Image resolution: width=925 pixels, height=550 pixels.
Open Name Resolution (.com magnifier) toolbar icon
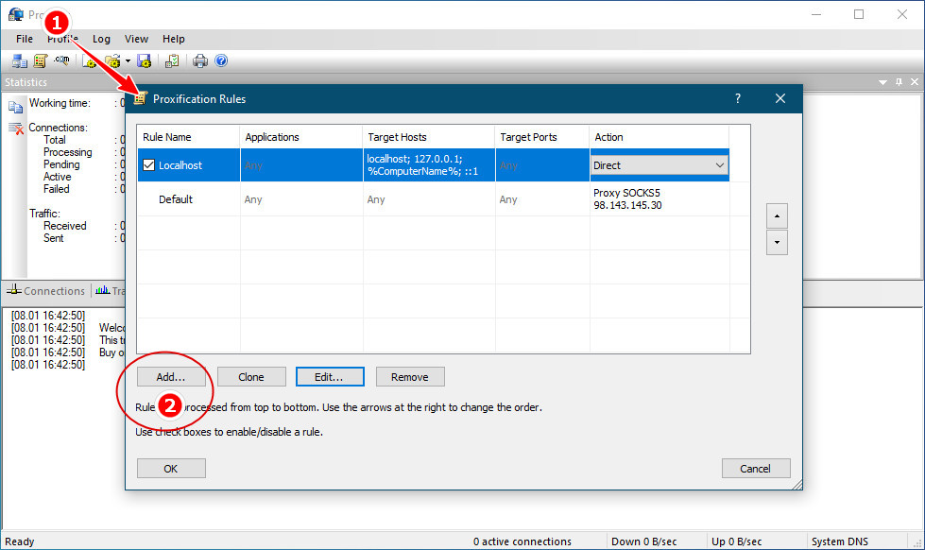tap(61, 60)
